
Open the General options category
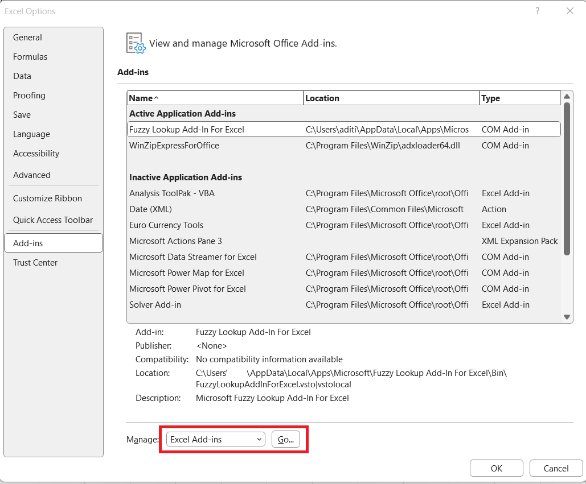click(x=54, y=38)
